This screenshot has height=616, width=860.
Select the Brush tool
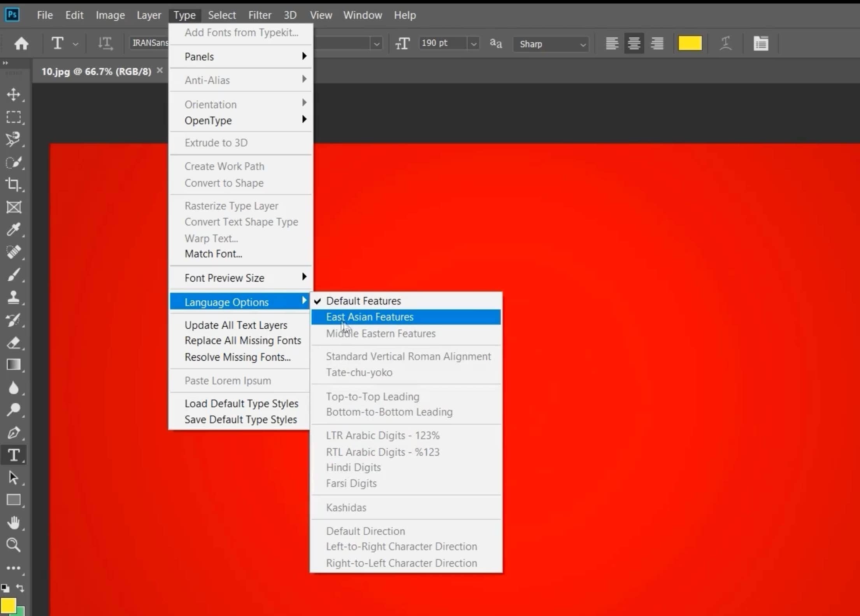(x=14, y=275)
